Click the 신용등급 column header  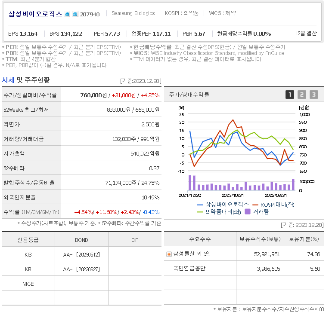coord(28,240)
